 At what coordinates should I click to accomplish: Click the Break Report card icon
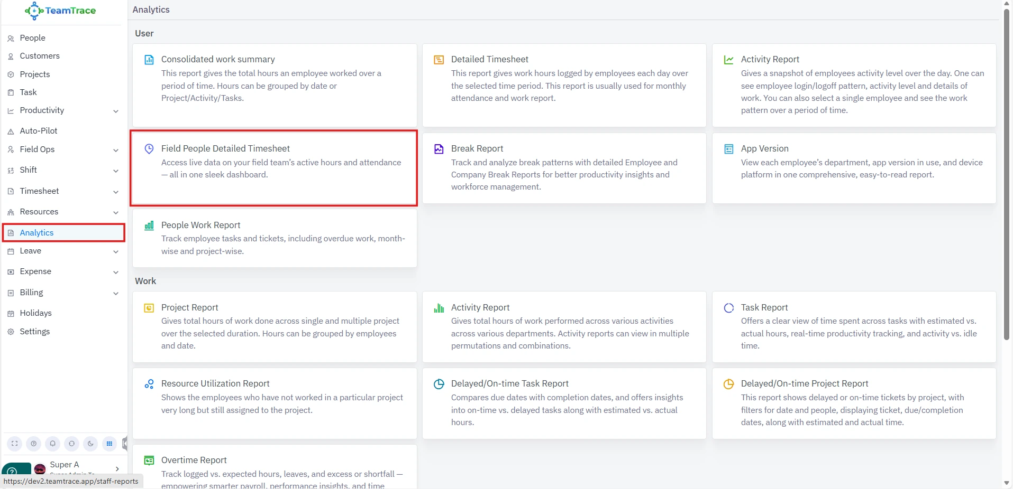coord(439,149)
